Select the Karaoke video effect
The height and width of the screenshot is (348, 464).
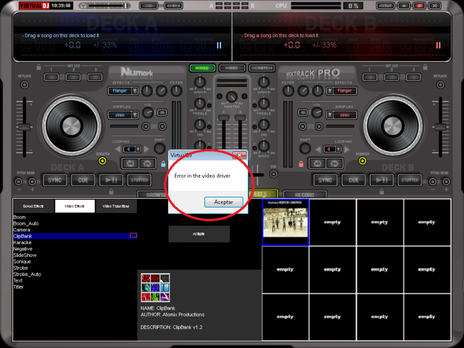[x=23, y=242]
